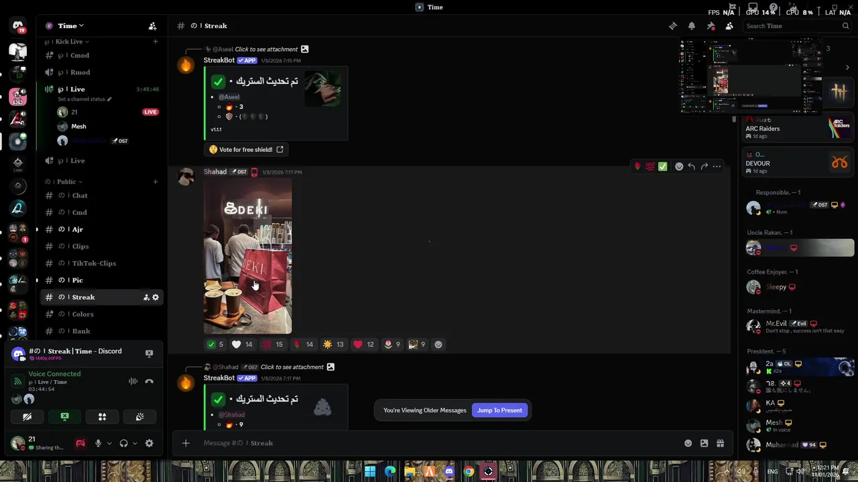Show pinned messages via pin icon

pos(711,26)
